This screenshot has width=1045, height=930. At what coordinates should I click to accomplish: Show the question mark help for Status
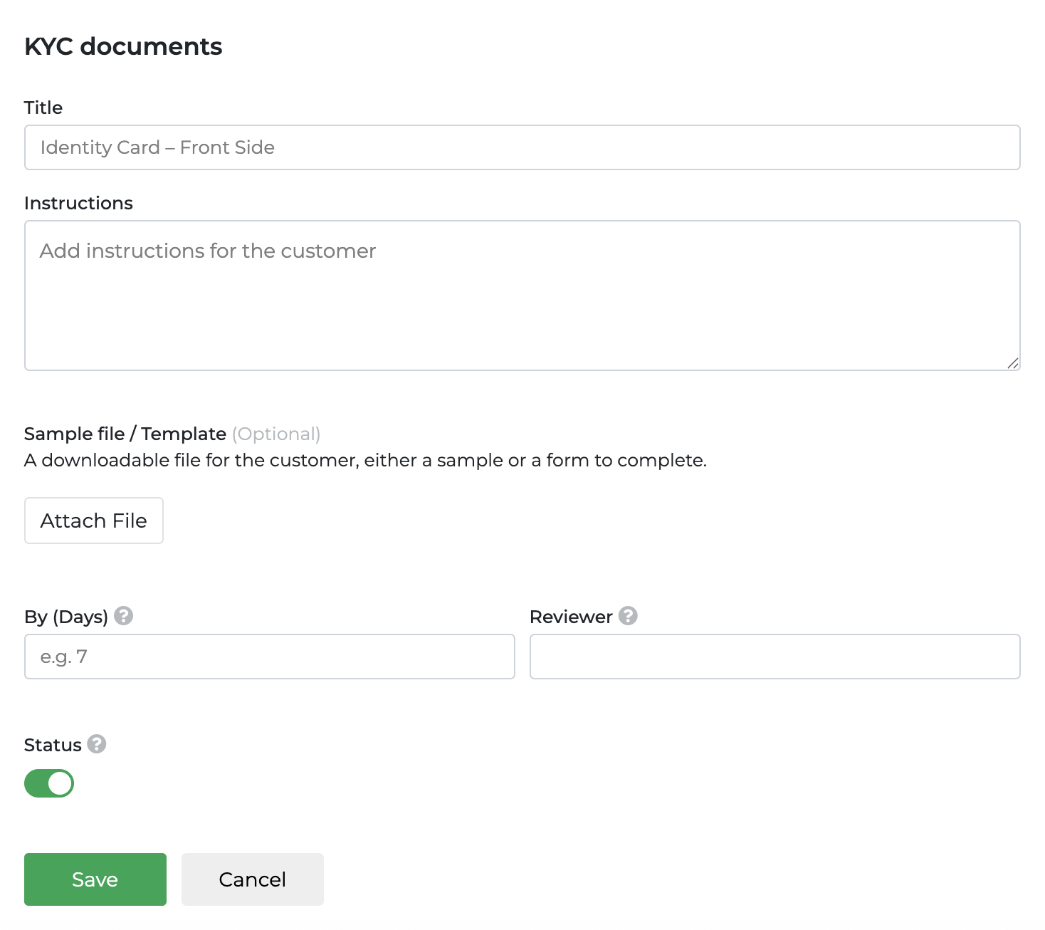point(97,743)
